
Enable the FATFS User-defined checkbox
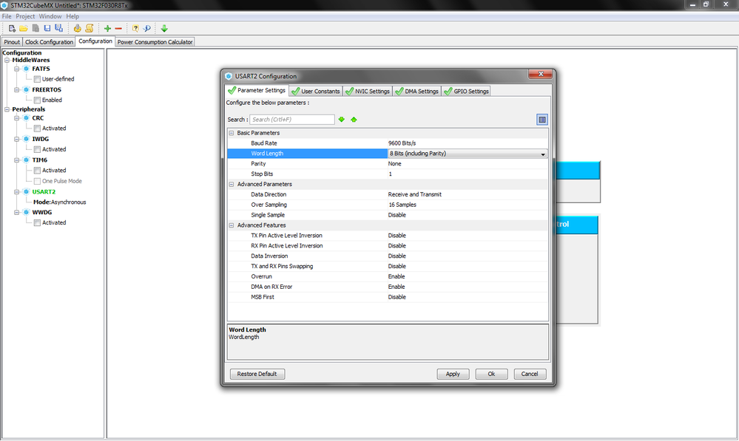point(37,79)
